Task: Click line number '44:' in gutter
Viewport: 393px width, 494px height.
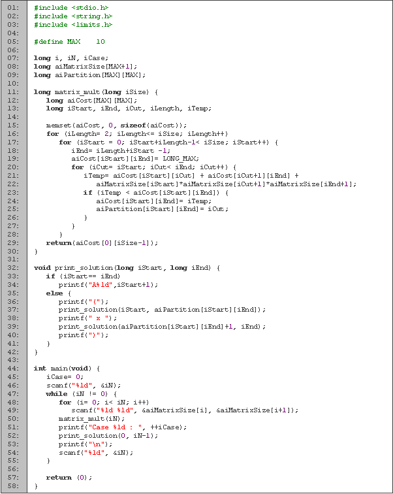Action: [13, 369]
